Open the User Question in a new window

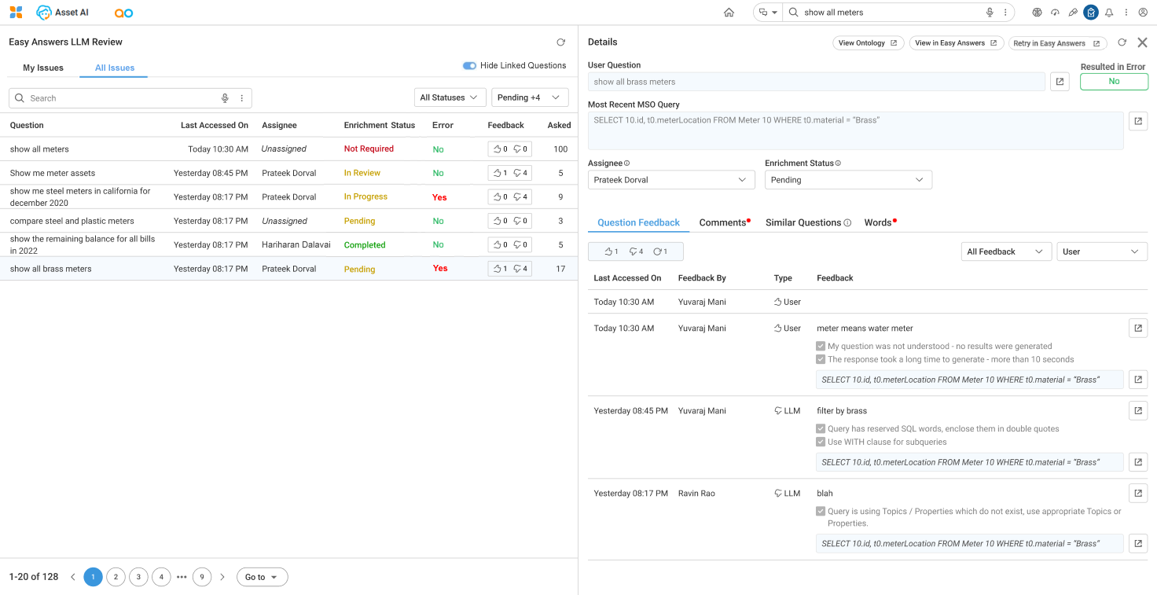coord(1060,82)
